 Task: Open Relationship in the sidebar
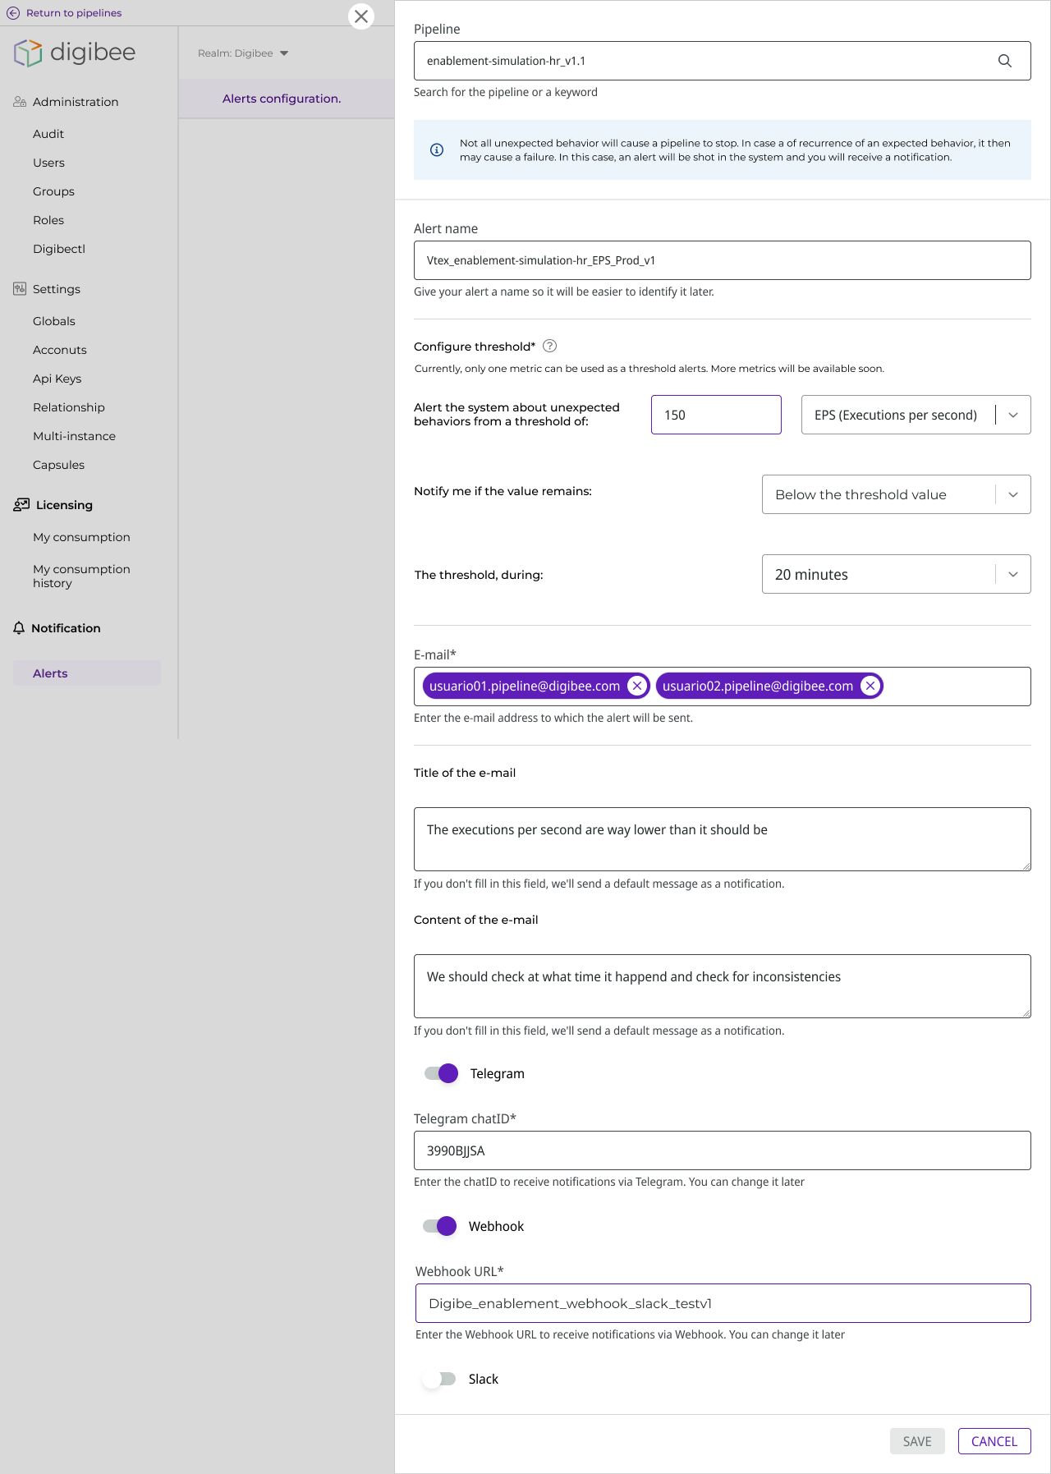69,407
